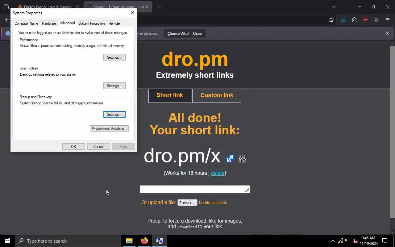Cancel the System Properties dialog
395x247 pixels.
98,147
